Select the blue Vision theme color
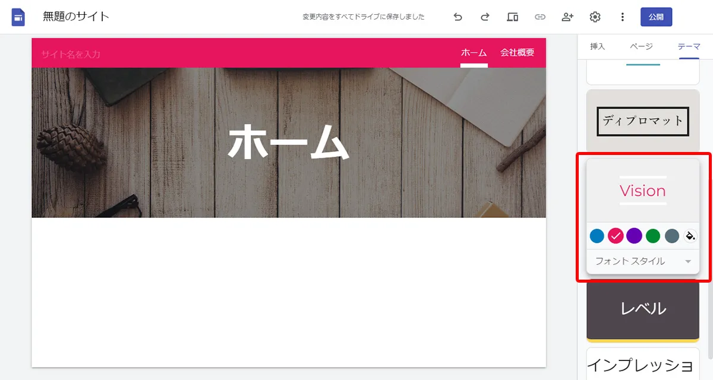This screenshot has width=713, height=380. click(597, 236)
